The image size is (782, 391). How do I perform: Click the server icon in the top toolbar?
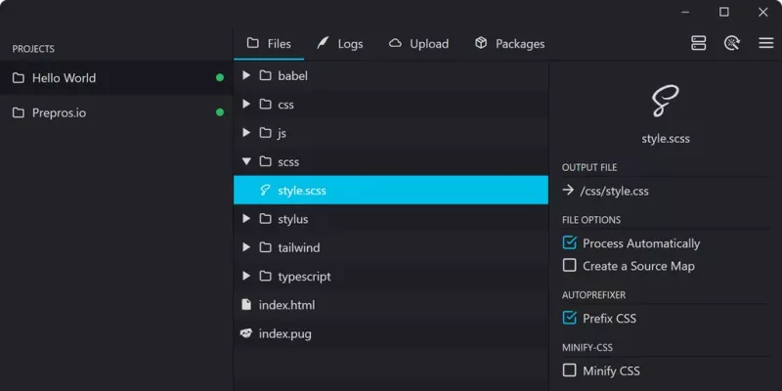coord(698,43)
